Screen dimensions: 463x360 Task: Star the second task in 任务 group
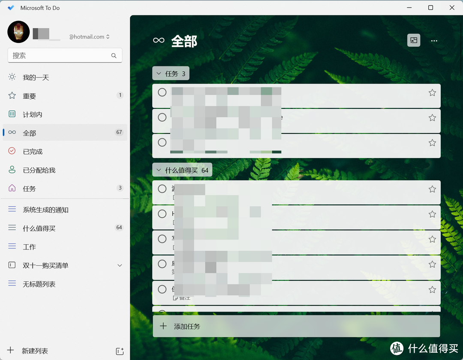(432, 118)
